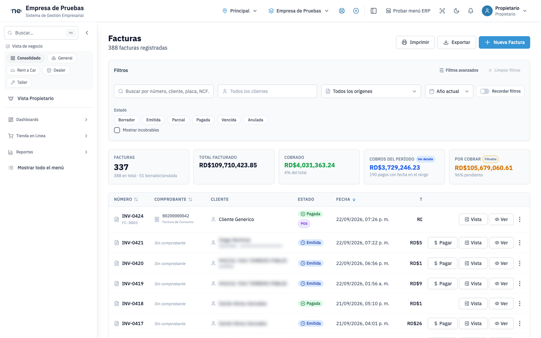Image resolution: width=541 pixels, height=338 pixels.
Task: Open the help lifebuoy icon
Action: (x=342, y=11)
